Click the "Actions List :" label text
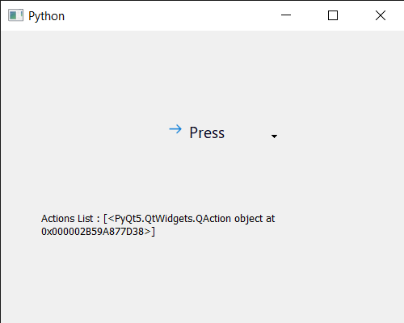Image resolution: width=404 pixels, height=323 pixels. click(x=70, y=219)
